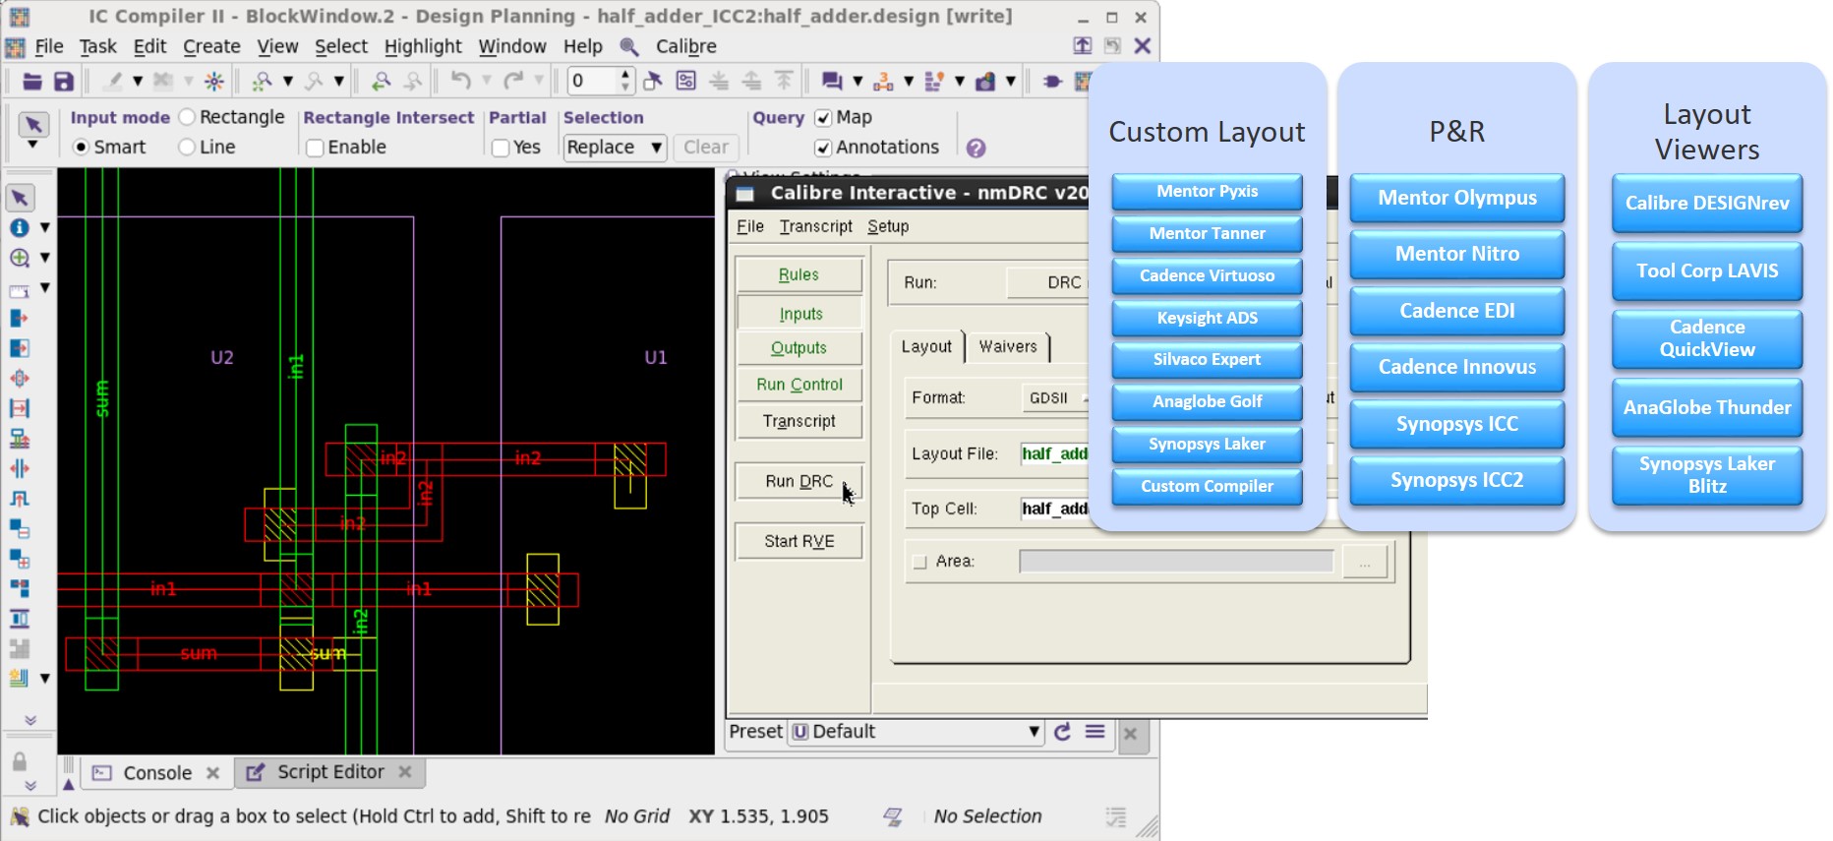This screenshot has height=841, width=1833.
Task: Switch to the Waivers tab
Action: [x=1008, y=346]
